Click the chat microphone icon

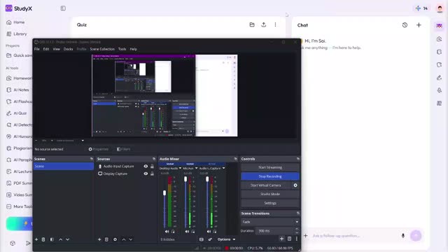403,236
